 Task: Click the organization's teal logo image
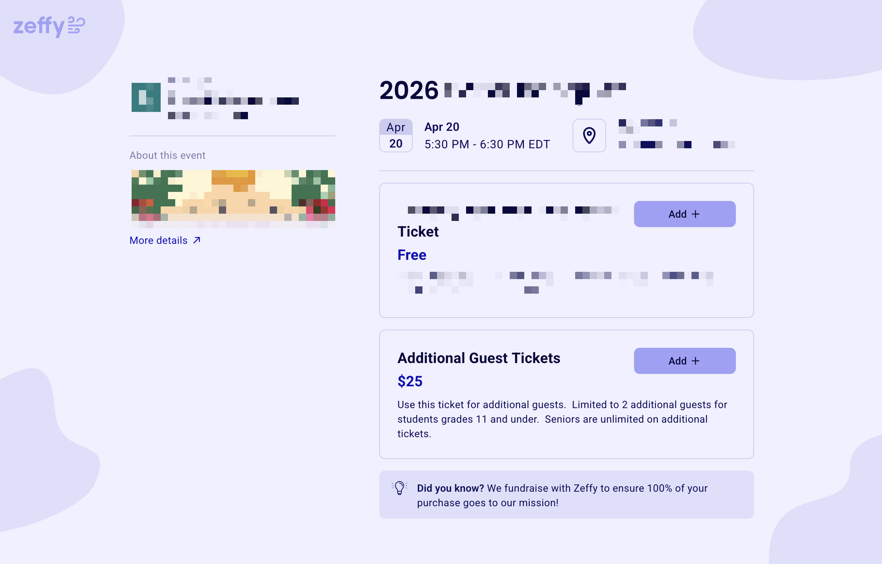pos(146,97)
